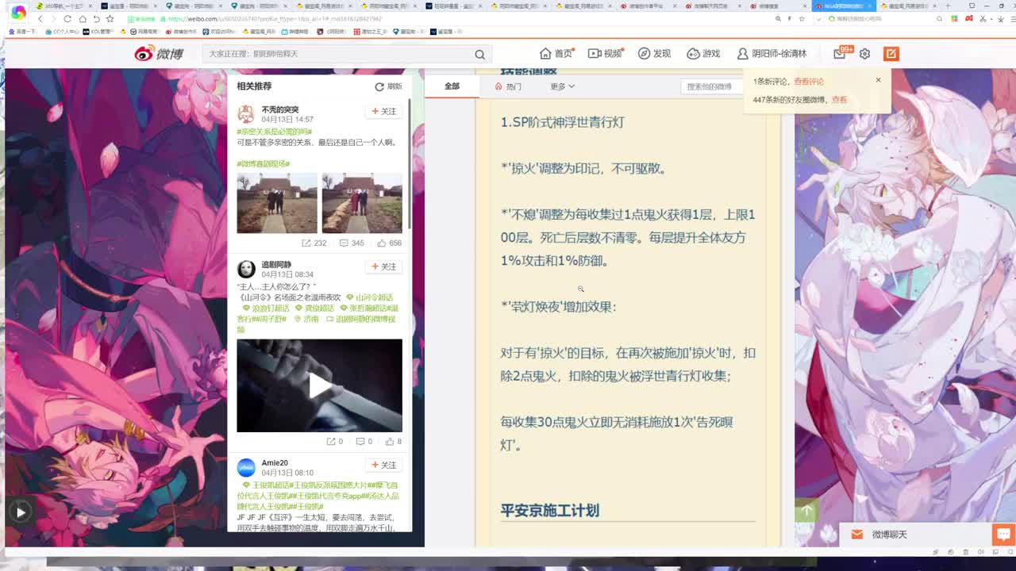Open 平安京施工计划 heading text

(549, 511)
